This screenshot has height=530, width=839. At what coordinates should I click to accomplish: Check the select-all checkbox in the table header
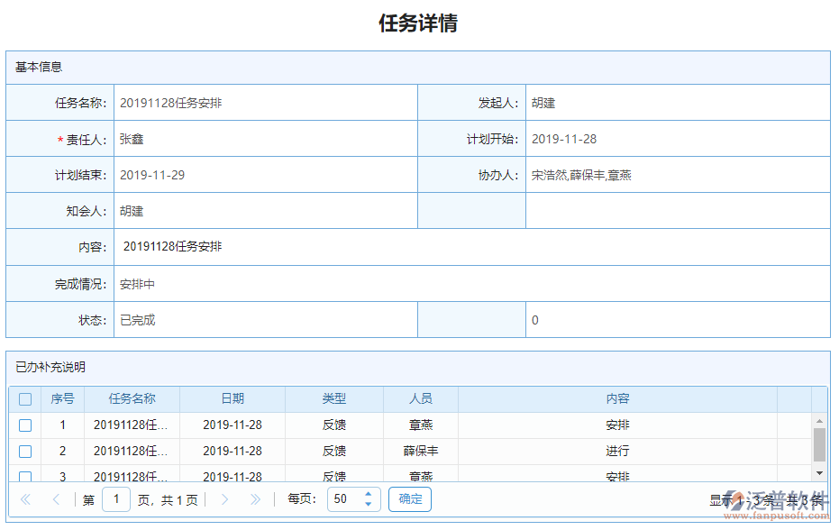tap(25, 399)
